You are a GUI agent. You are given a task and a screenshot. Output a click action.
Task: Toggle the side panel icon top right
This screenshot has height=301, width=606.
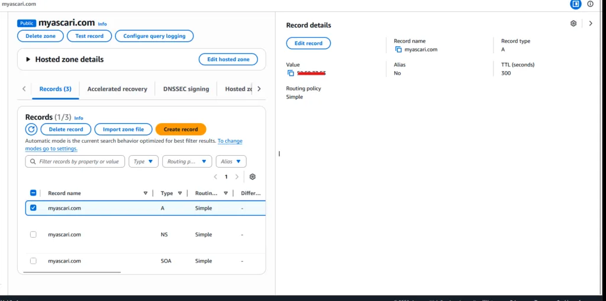click(575, 4)
